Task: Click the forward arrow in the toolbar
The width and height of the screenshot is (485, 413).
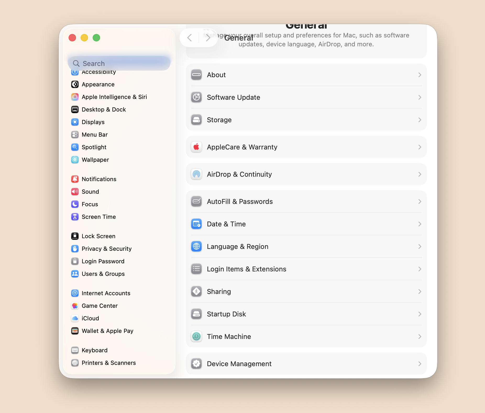Action: point(208,38)
